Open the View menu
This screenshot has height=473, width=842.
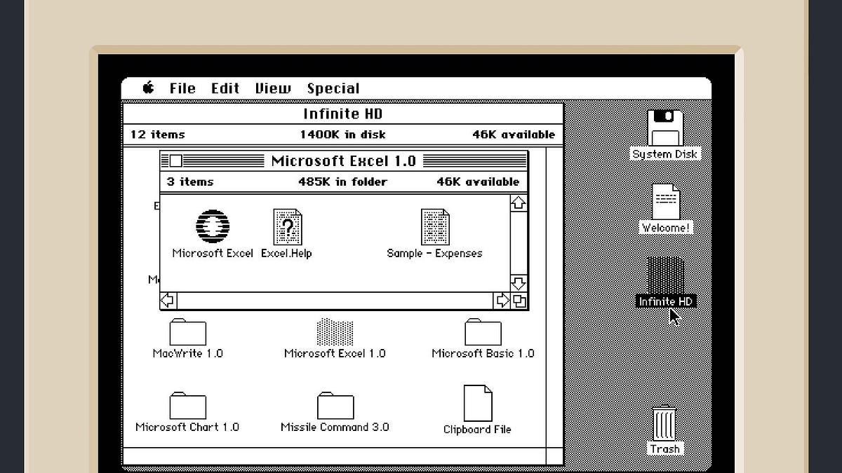click(x=272, y=88)
